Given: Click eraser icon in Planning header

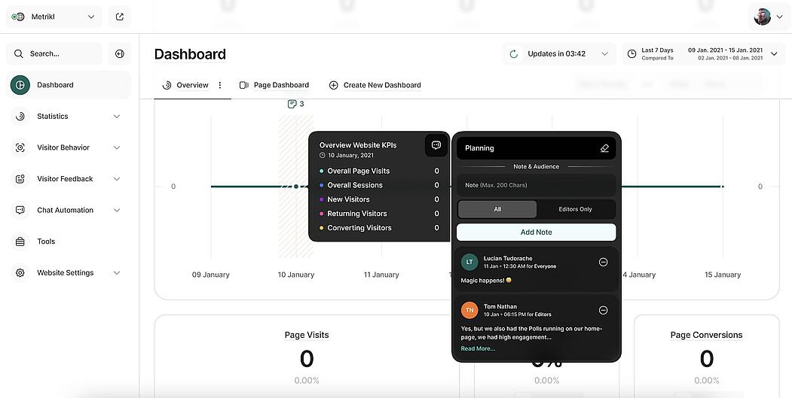Looking at the screenshot, I should [x=604, y=148].
